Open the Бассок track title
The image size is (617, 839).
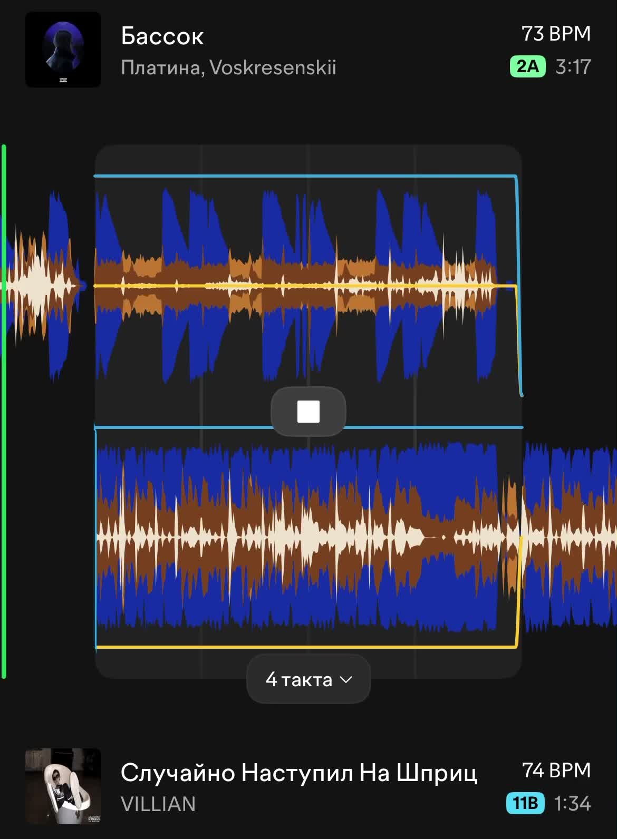(162, 36)
